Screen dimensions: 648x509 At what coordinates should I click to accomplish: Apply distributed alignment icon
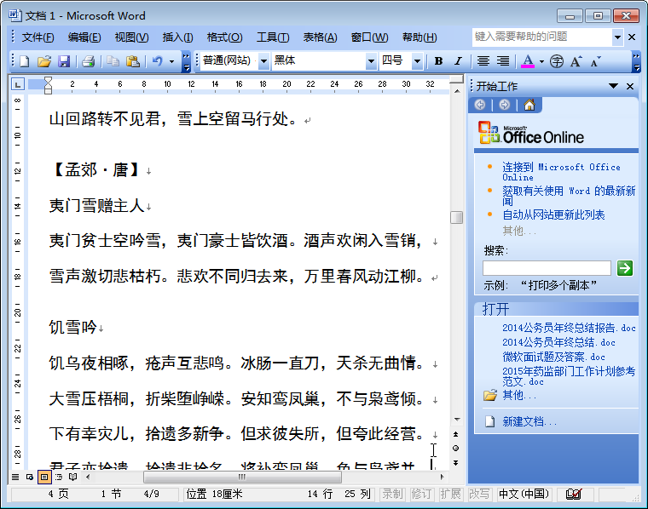coord(503,61)
